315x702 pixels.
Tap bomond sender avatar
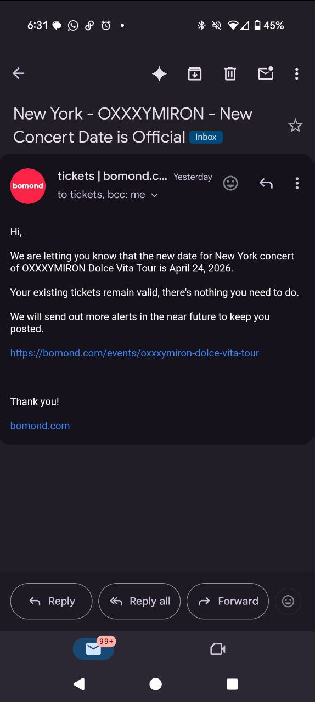tap(28, 186)
